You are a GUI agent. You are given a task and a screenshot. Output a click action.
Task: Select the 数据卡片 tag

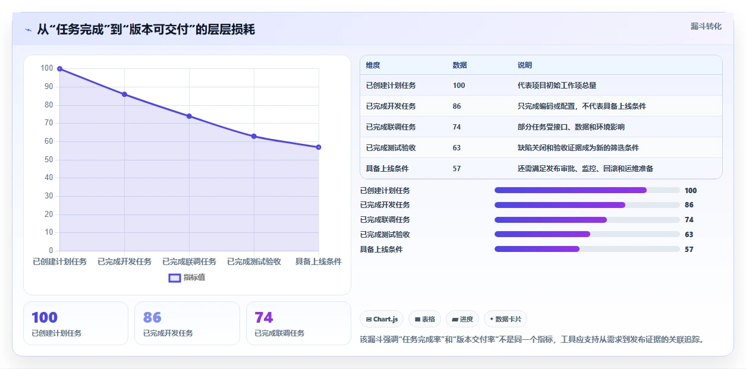[505, 319]
